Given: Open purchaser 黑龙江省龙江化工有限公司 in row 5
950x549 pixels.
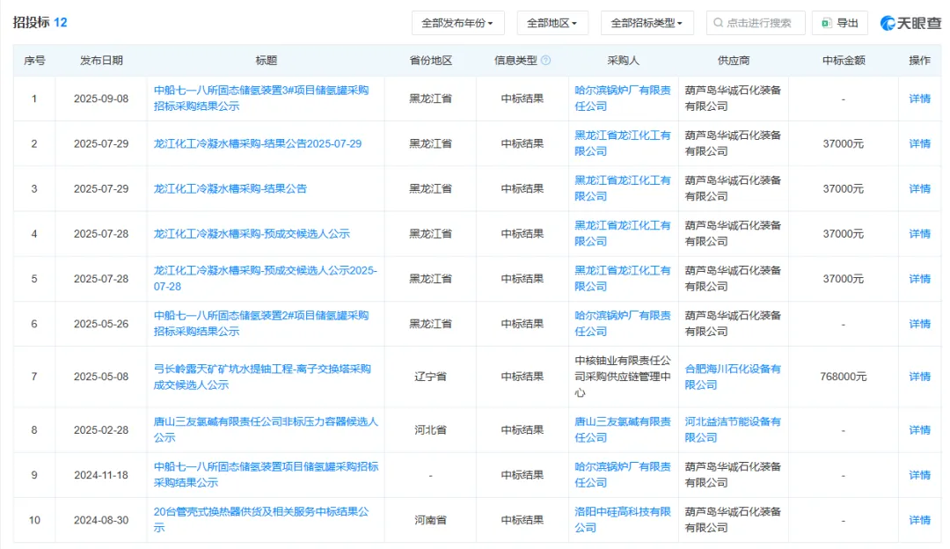Looking at the screenshot, I should click(x=623, y=278).
